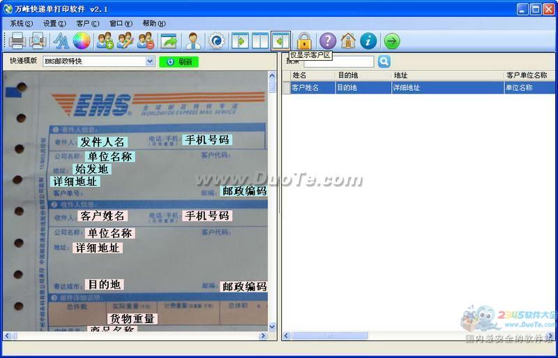Click the green 刷新 refresh button
Image resolution: width=558 pixels, height=358 pixels.
click(179, 61)
